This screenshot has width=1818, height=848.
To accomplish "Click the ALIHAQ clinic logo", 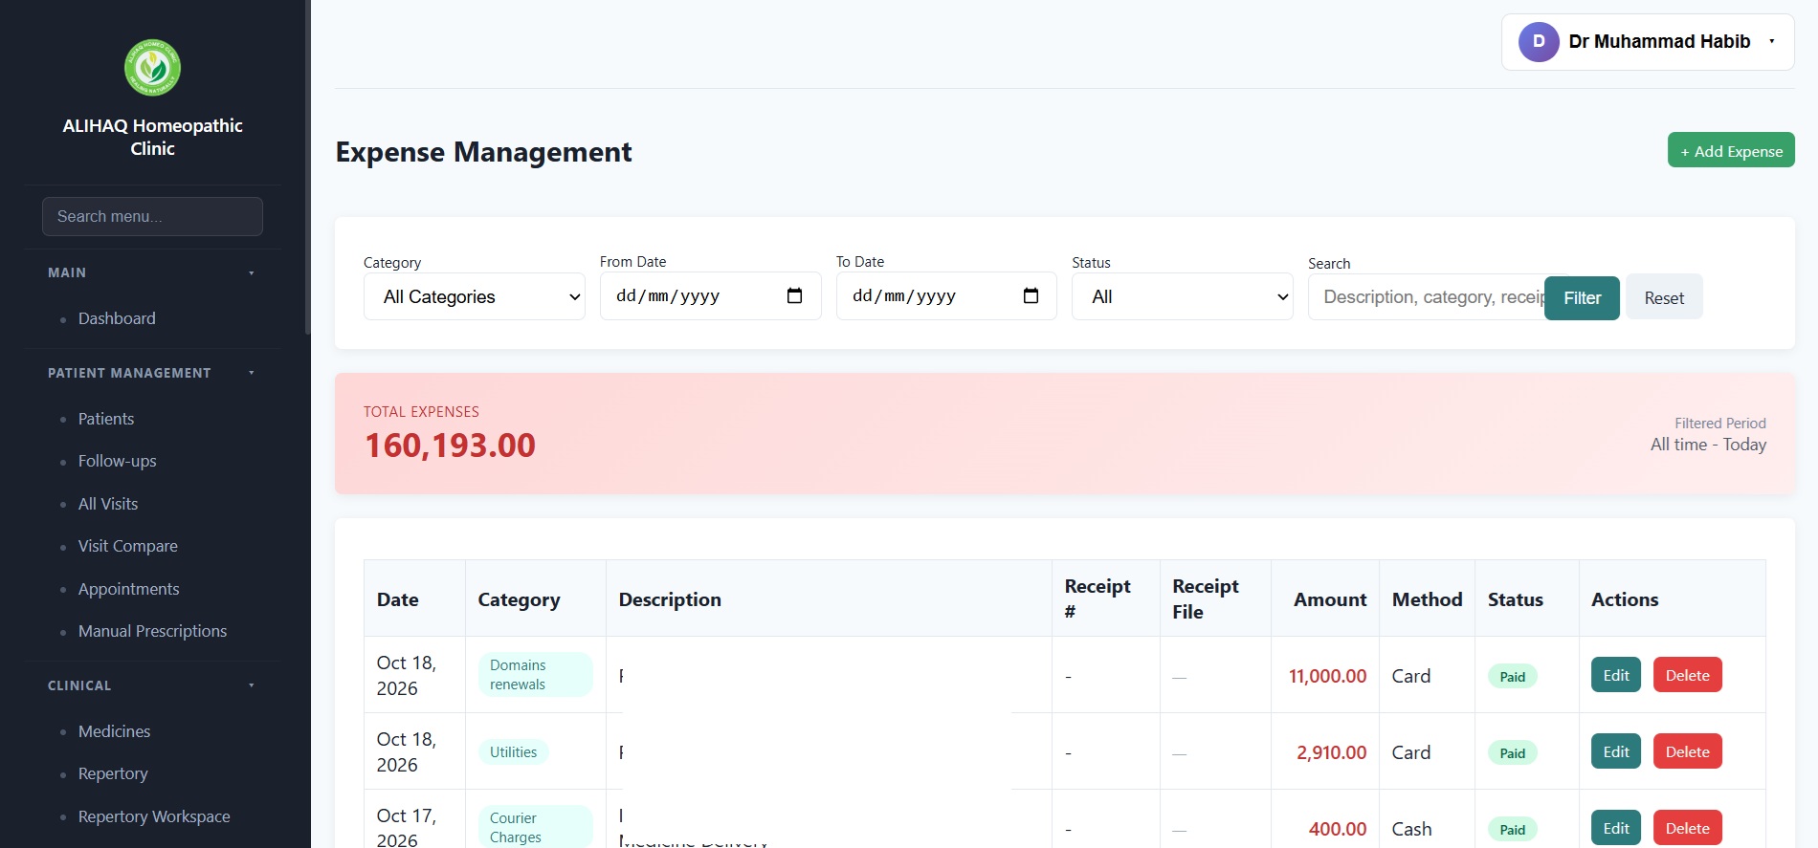I will click(152, 68).
